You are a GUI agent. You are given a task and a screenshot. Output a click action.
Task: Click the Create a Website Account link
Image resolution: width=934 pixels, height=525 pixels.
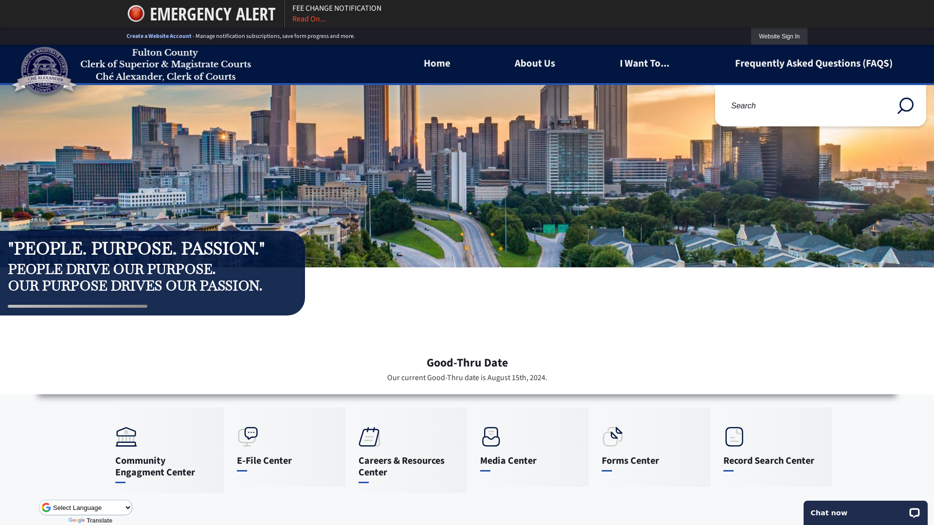coord(159,36)
